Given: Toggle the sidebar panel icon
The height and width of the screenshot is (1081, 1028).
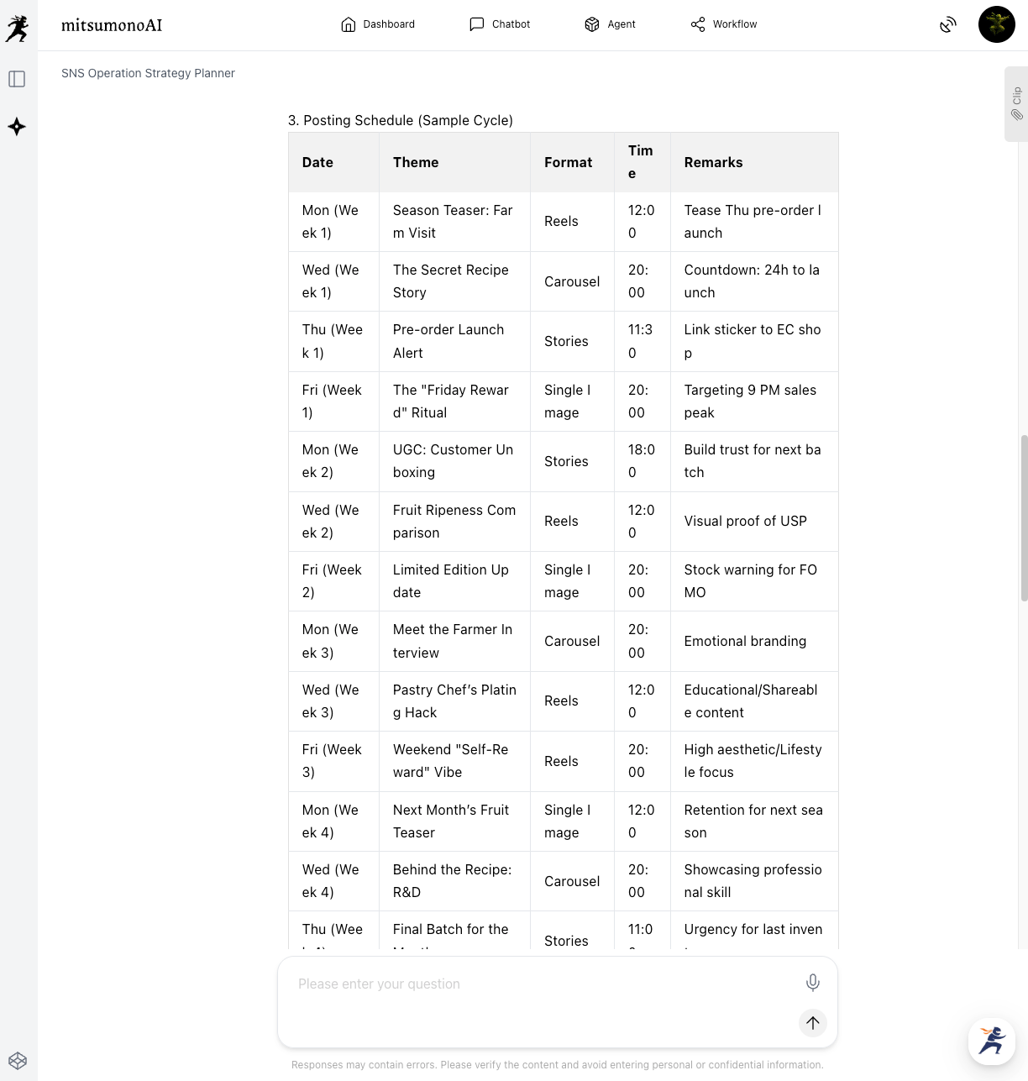Looking at the screenshot, I should point(17,79).
